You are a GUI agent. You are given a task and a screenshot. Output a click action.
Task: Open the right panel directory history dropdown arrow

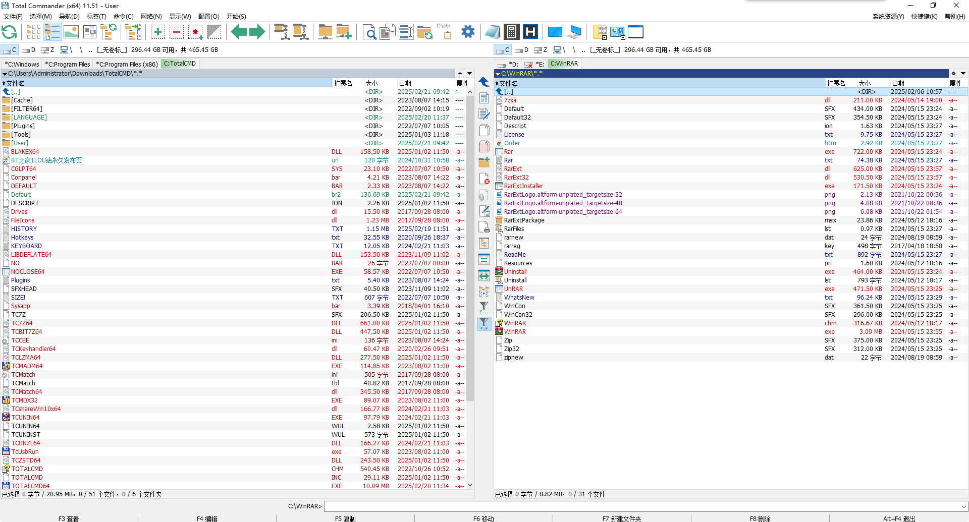pyautogui.click(x=963, y=74)
